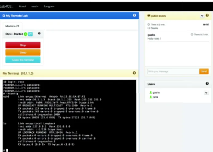
Task: Open the Langue language dropdown
Action: click(49, 6)
